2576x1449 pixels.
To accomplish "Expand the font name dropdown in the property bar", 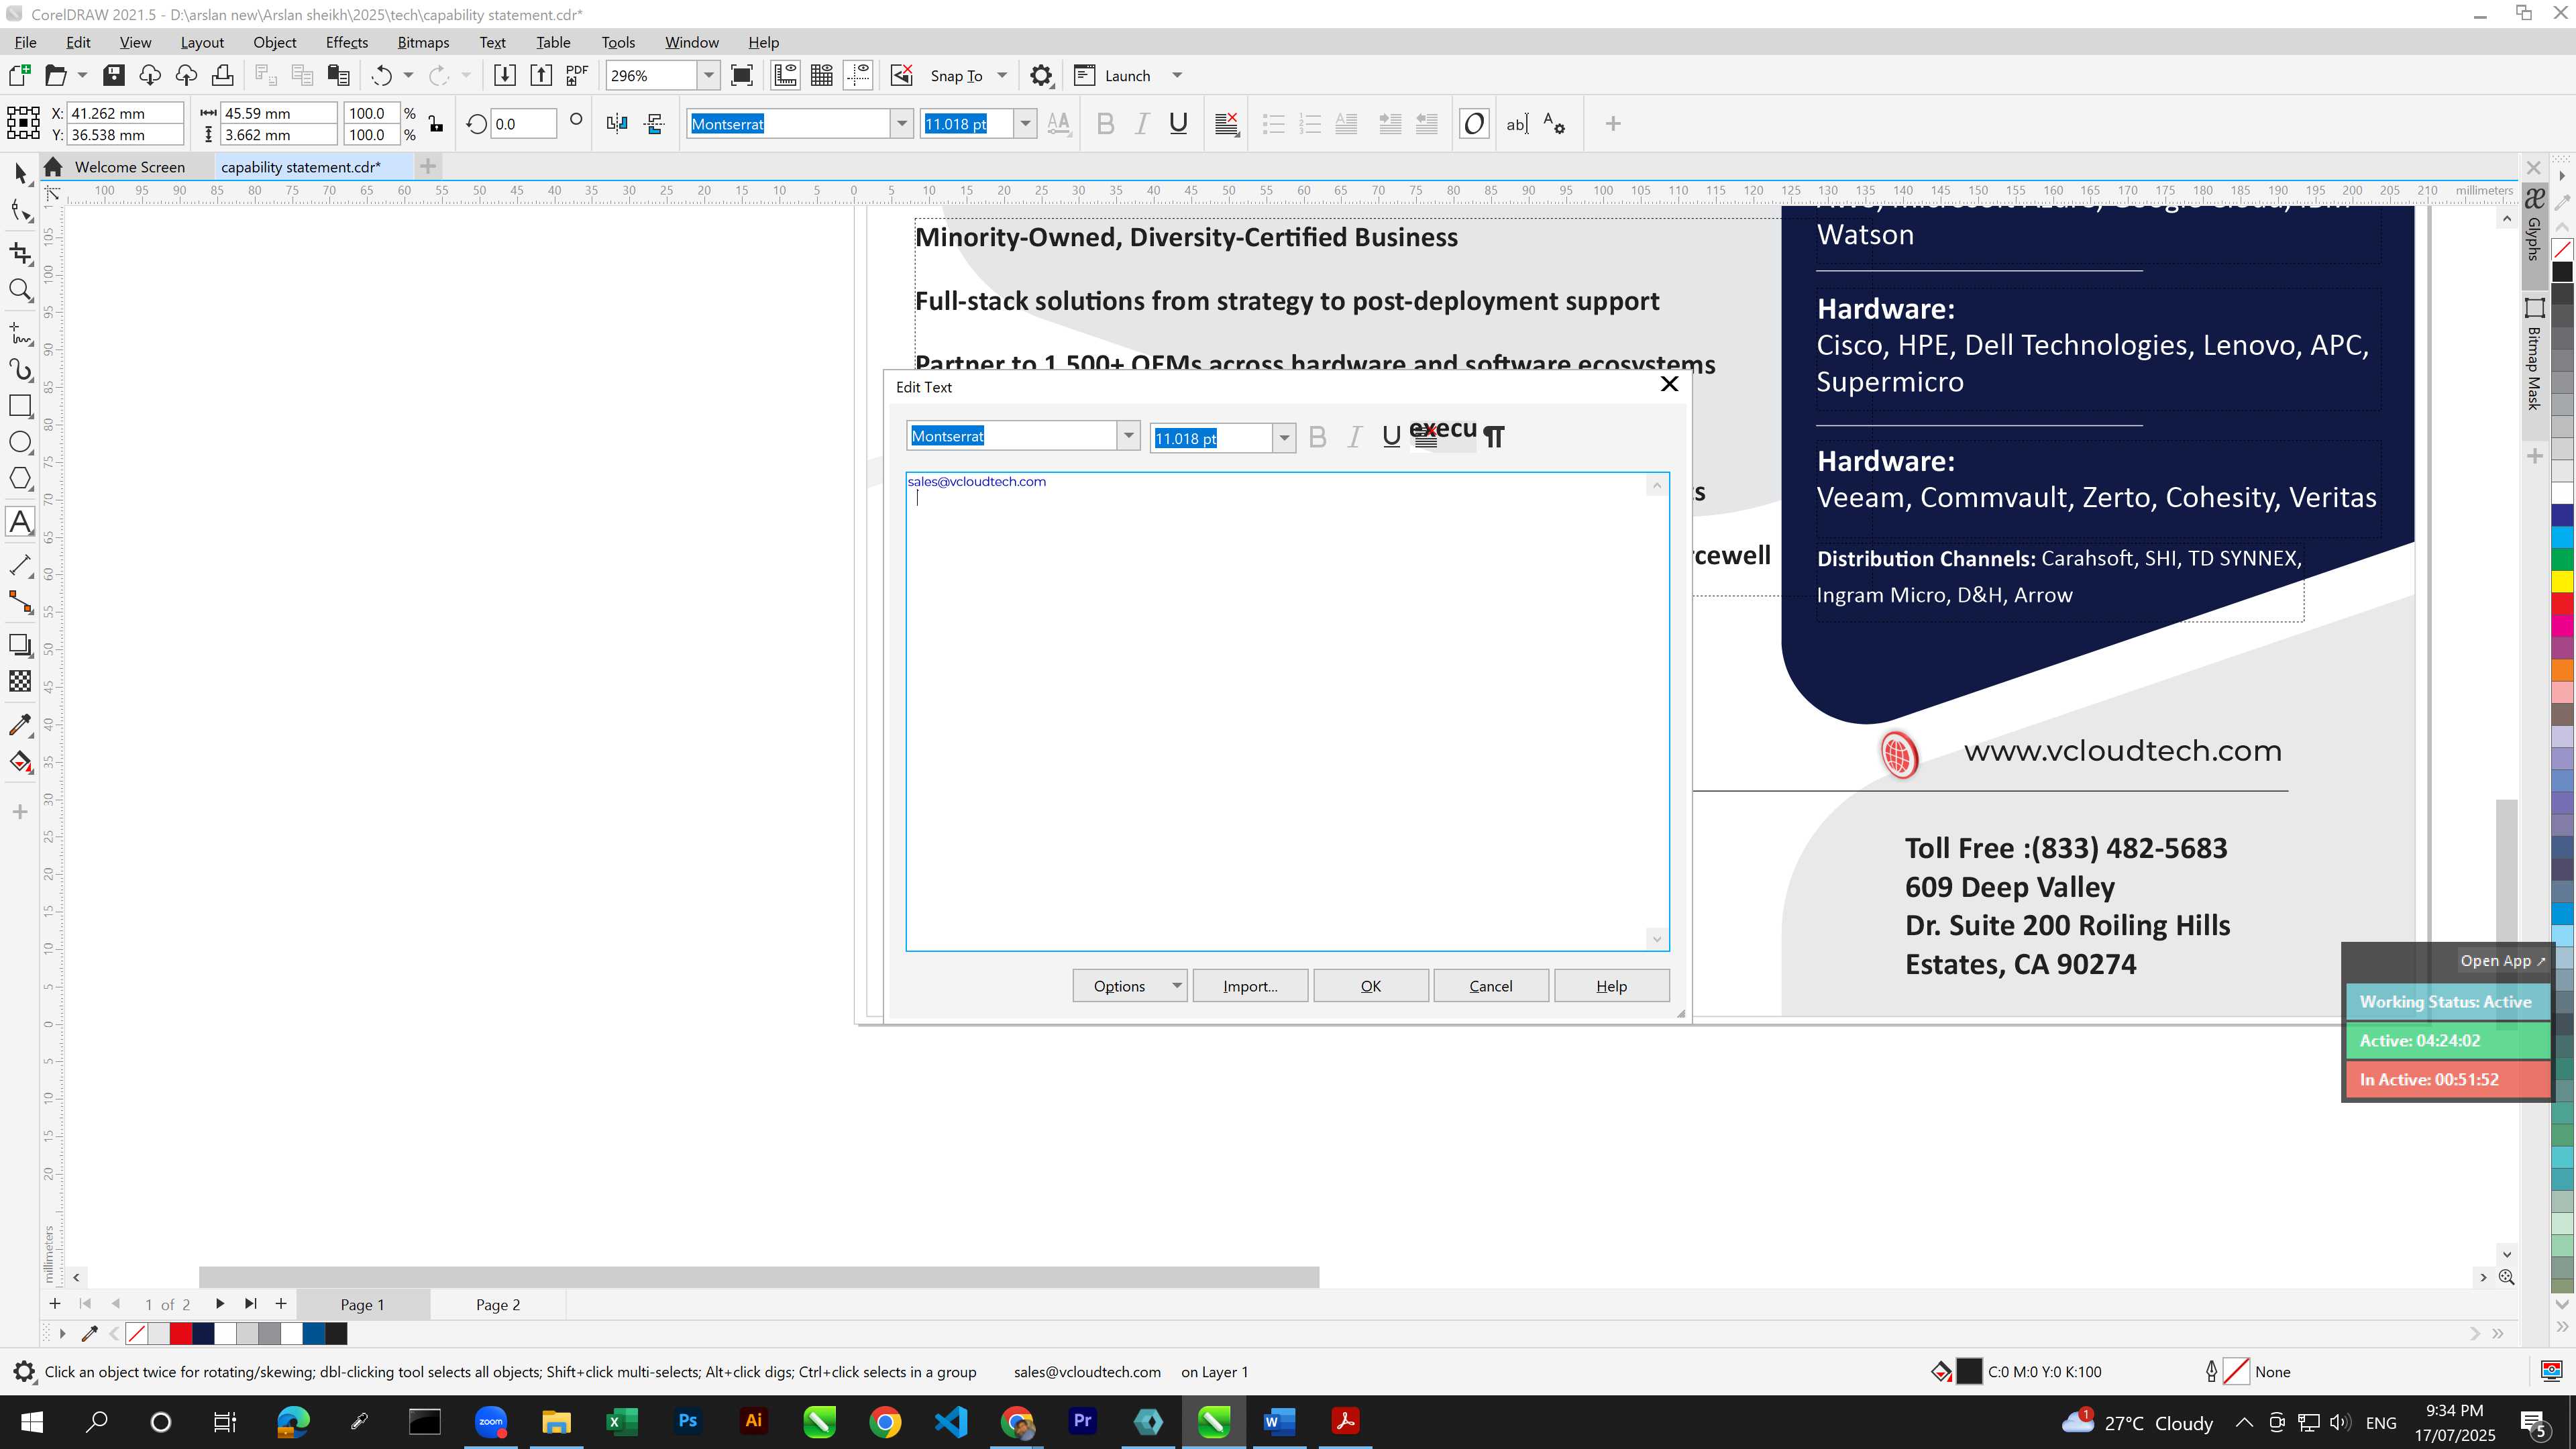I will (901, 124).
